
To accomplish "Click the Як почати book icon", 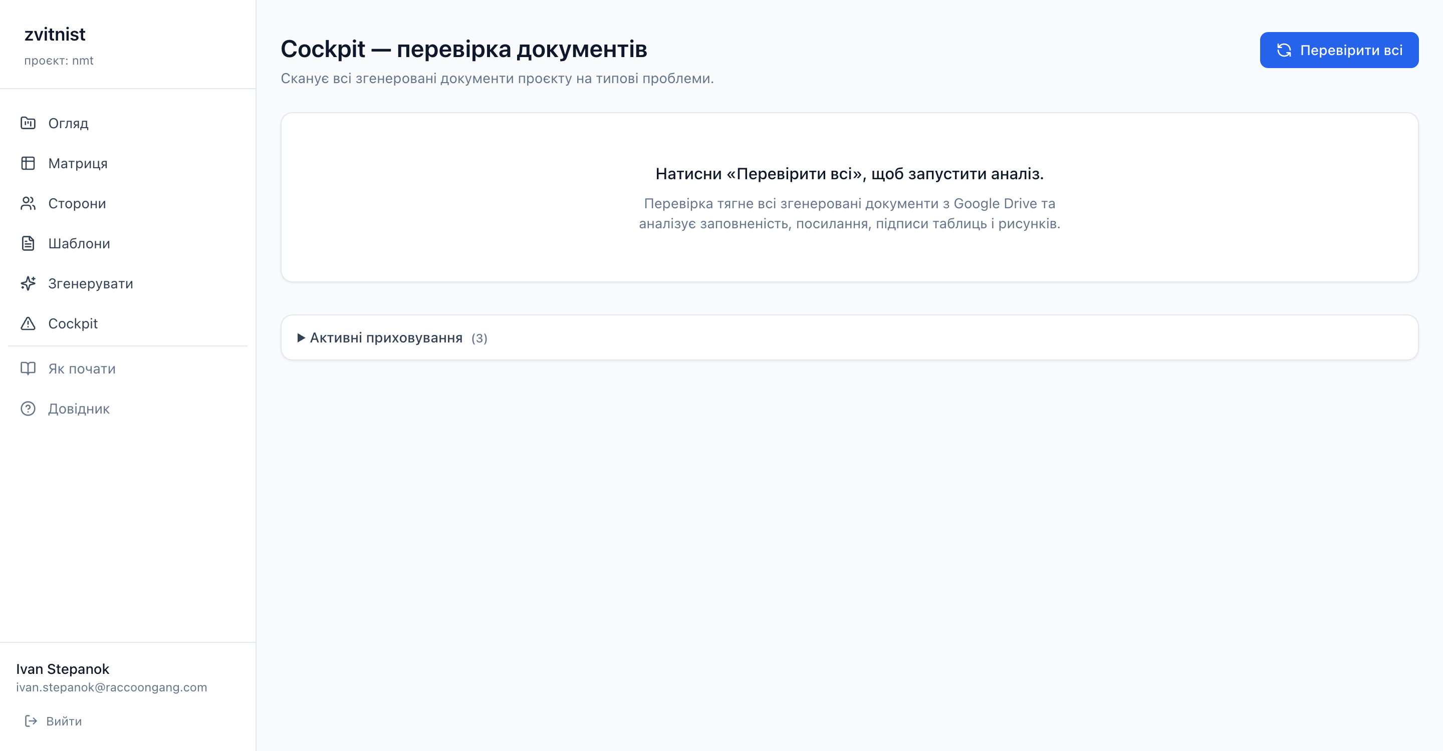I will (x=28, y=369).
